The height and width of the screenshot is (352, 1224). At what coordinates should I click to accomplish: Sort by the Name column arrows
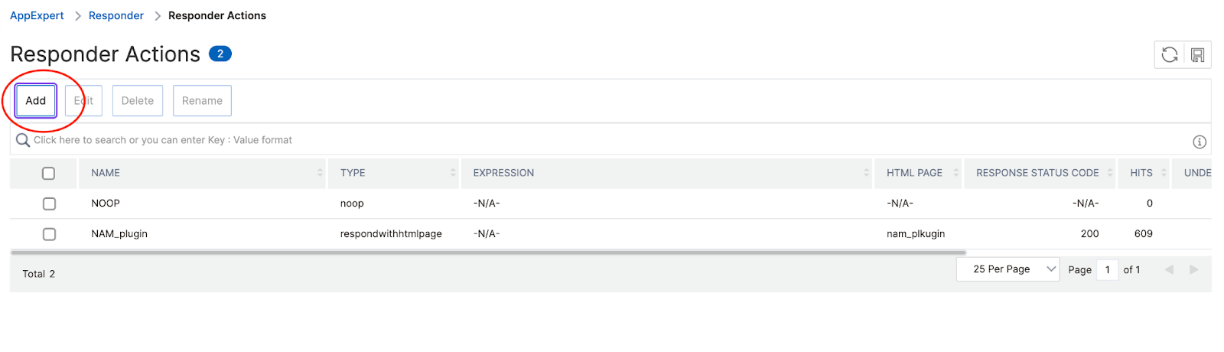320,173
